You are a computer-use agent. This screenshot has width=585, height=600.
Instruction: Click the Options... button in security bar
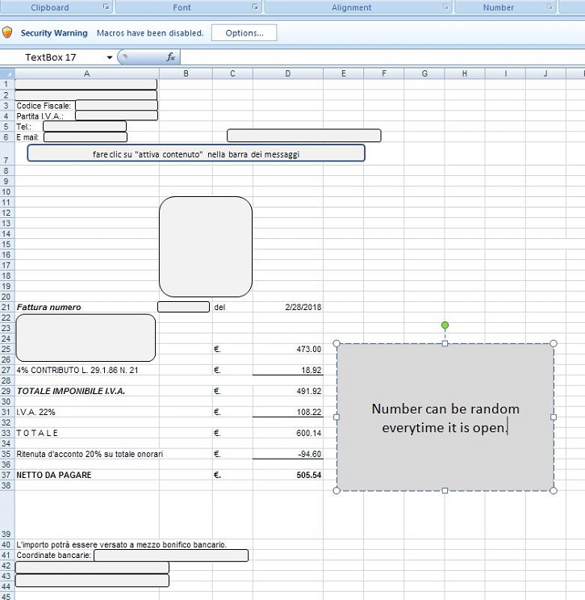(x=244, y=33)
